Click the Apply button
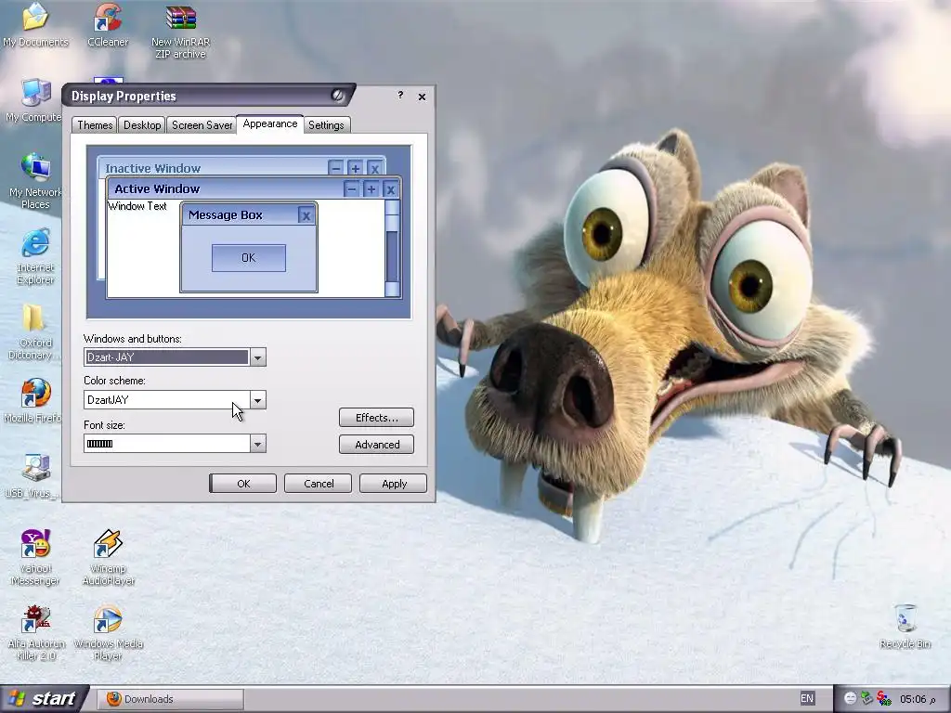This screenshot has height=713, width=951. pyautogui.click(x=394, y=483)
